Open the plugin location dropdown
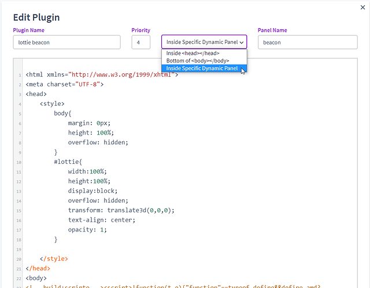370x288 pixels. tap(204, 42)
